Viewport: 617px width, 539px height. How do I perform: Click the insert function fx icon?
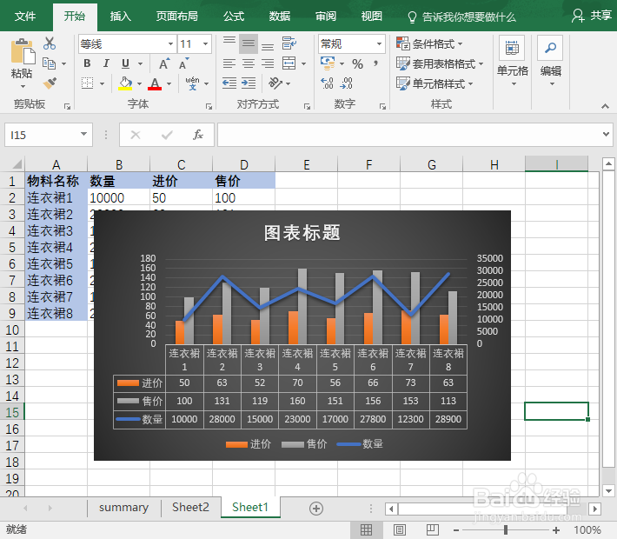coord(198,135)
